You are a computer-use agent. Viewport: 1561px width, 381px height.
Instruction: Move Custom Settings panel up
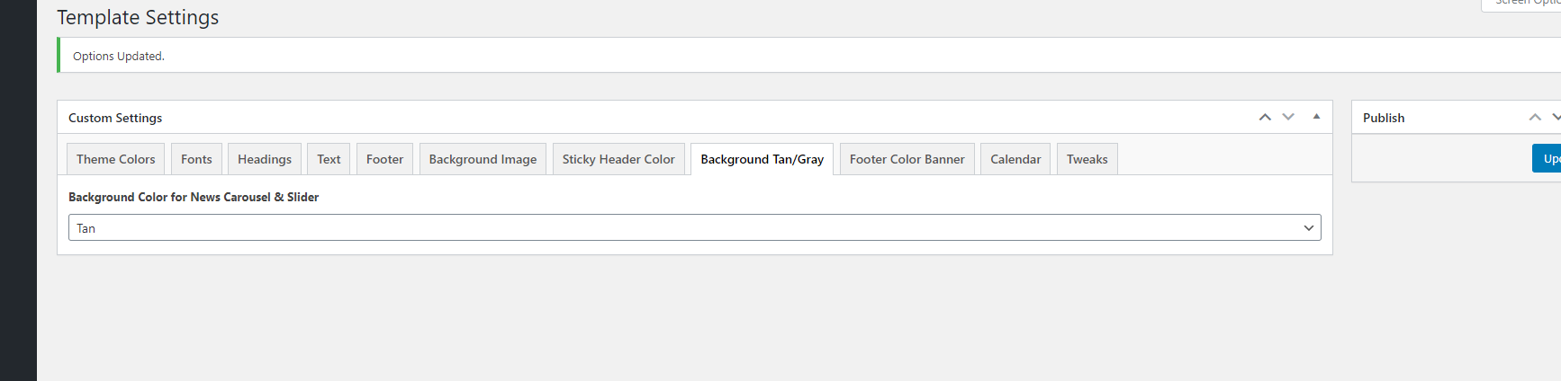tap(1265, 117)
